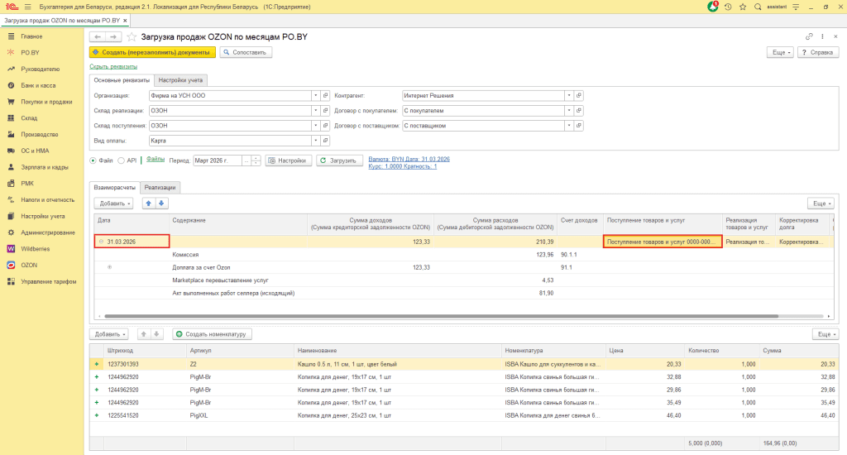Switch to Настройки учета tab
Image resolution: width=847 pixels, height=455 pixels.
(x=180, y=80)
